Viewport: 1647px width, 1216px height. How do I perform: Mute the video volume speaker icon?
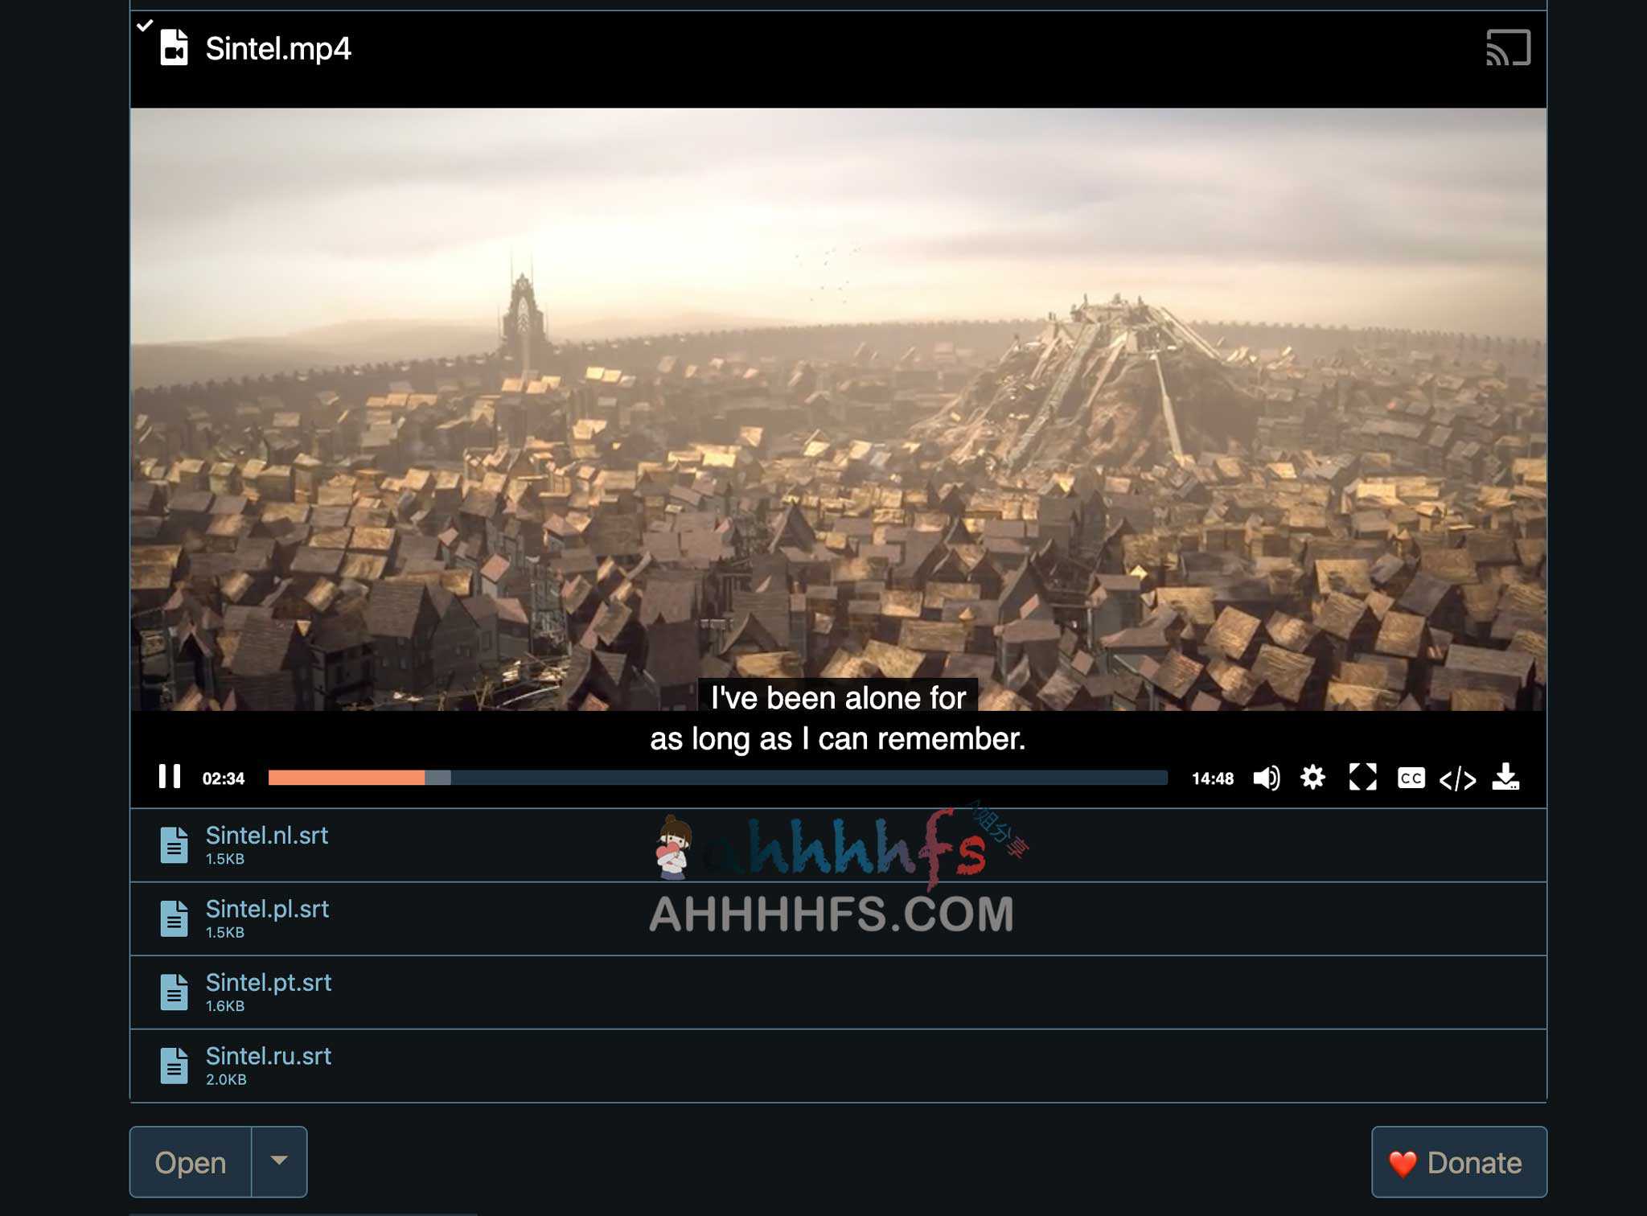coord(1267,778)
